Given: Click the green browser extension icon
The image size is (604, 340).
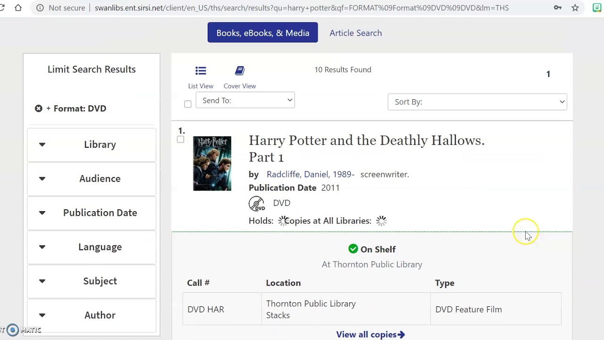Looking at the screenshot, I should pyautogui.click(x=597, y=8).
